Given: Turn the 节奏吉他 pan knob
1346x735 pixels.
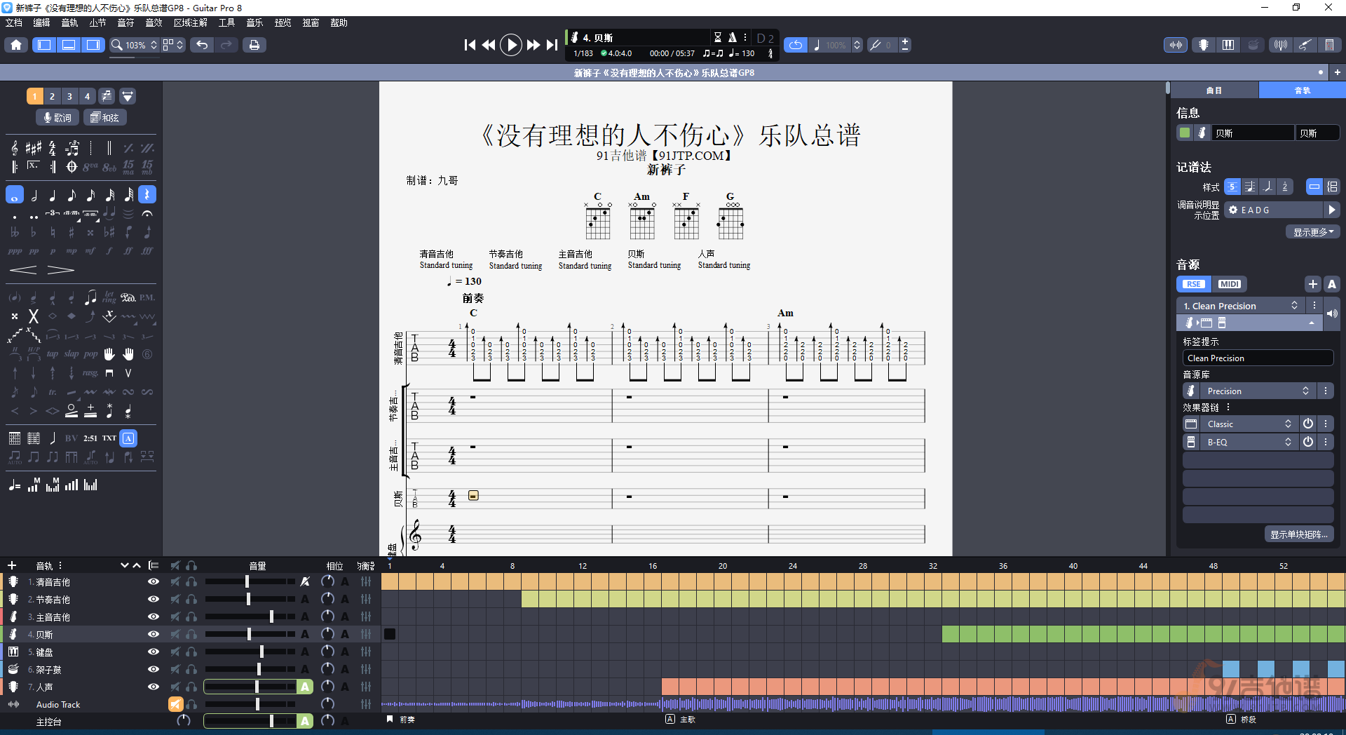Looking at the screenshot, I should (x=327, y=599).
